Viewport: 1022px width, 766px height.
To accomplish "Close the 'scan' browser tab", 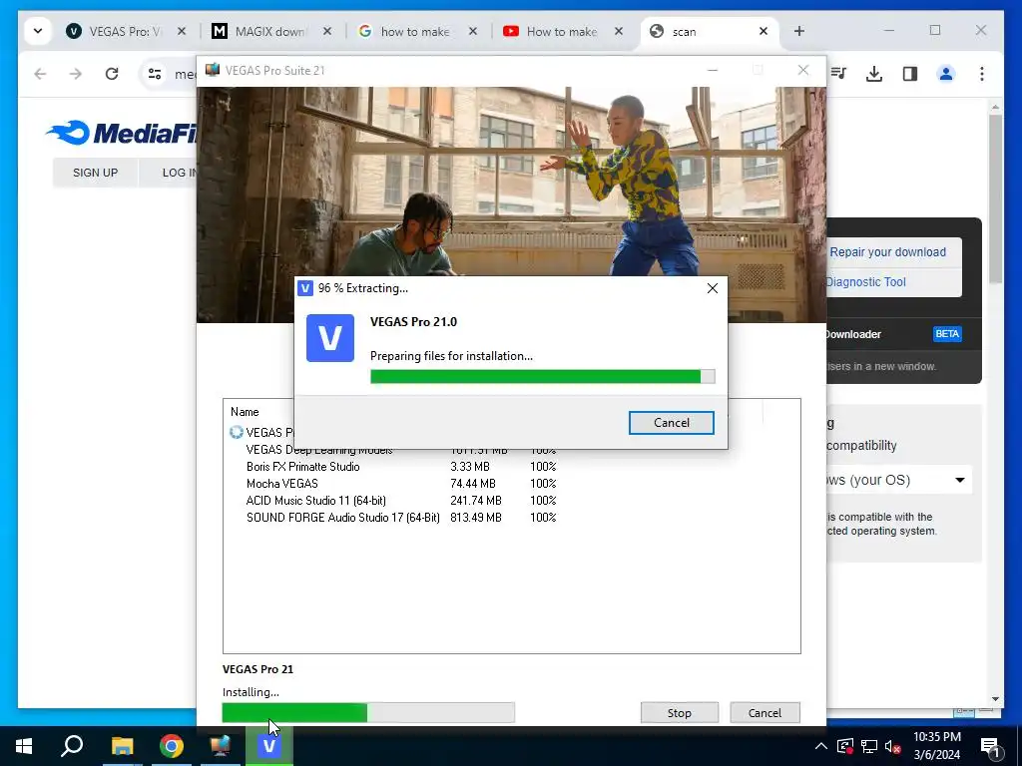I will pos(764,31).
